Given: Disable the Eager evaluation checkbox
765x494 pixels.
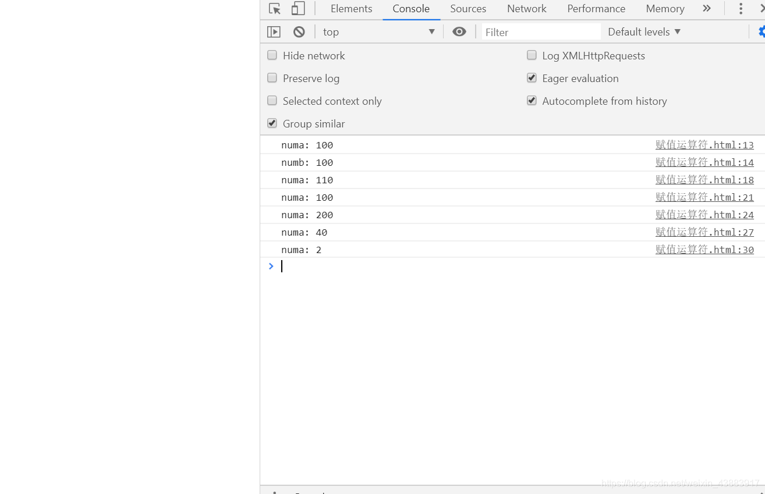Looking at the screenshot, I should 532,78.
